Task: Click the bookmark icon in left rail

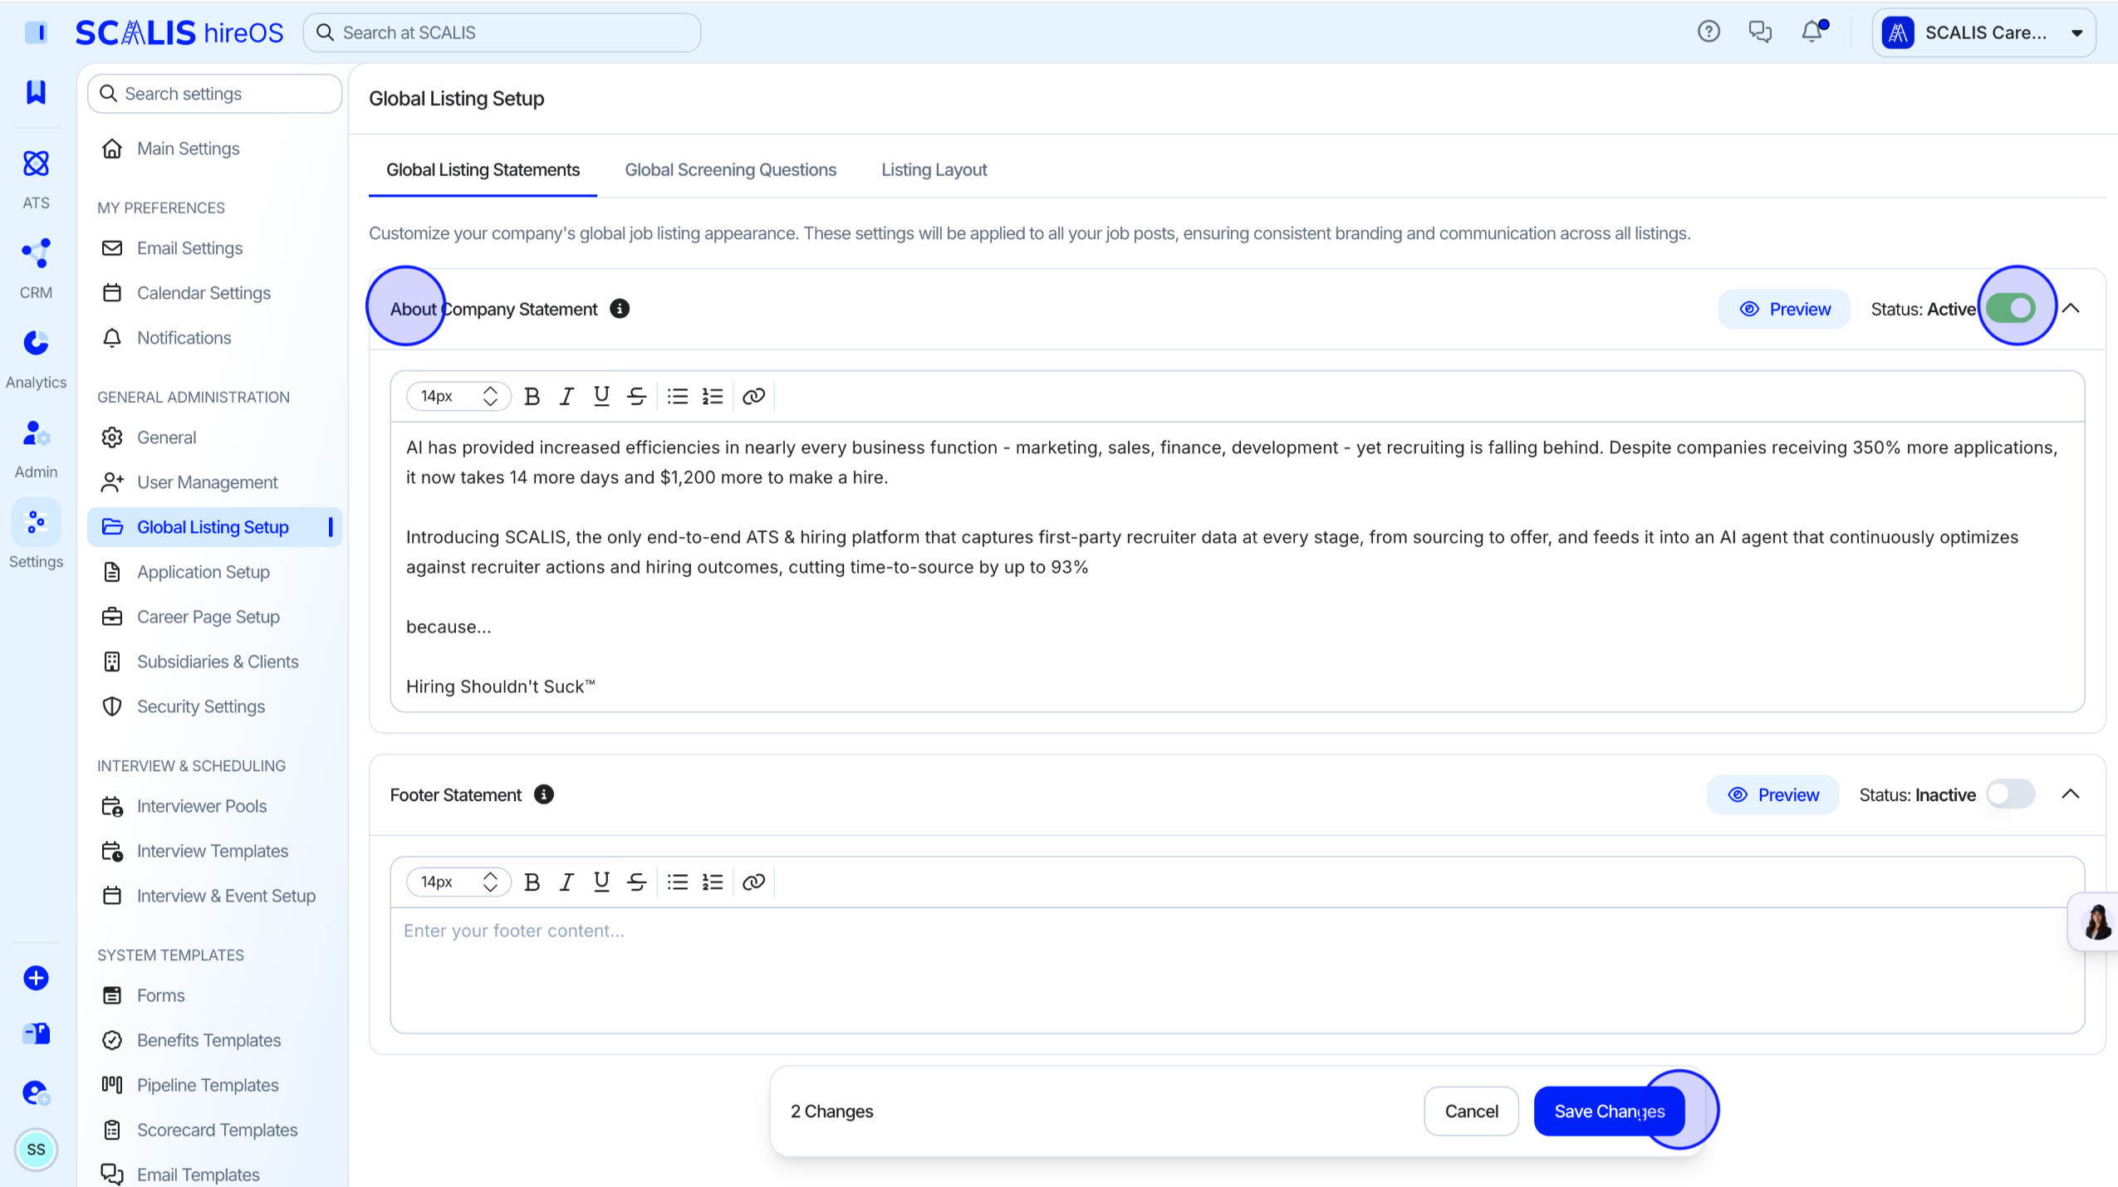Action: click(36, 91)
